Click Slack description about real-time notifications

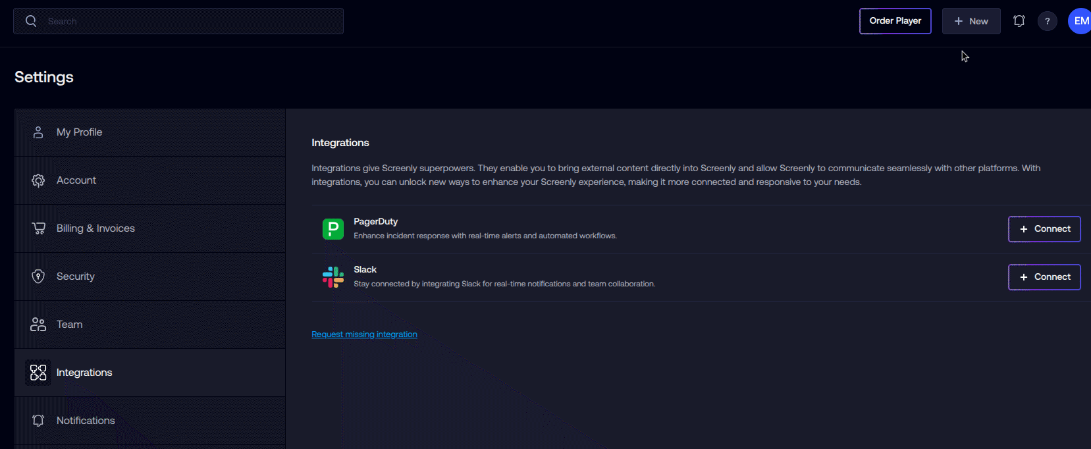pos(504,284)
